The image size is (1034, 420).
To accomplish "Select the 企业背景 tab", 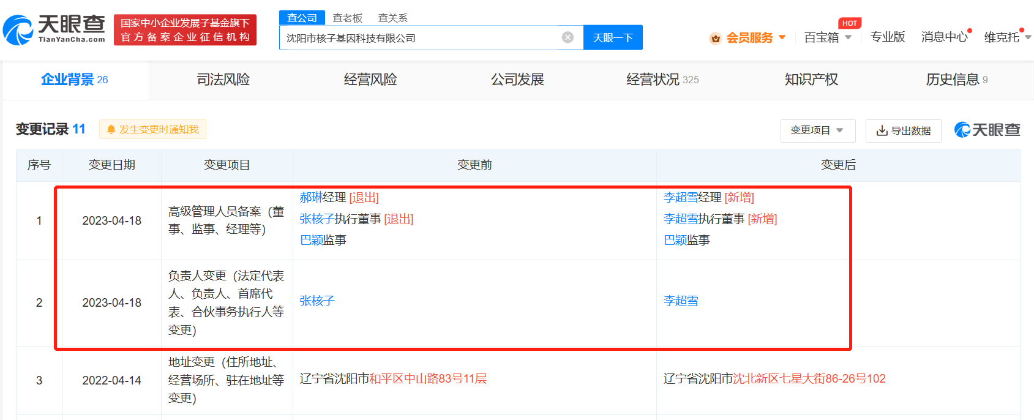I will (75, 80).
